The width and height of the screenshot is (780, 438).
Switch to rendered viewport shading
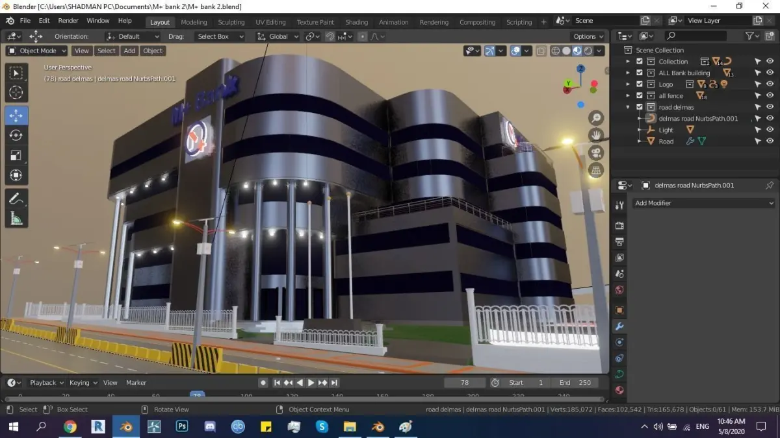click(x=588, y=51)
